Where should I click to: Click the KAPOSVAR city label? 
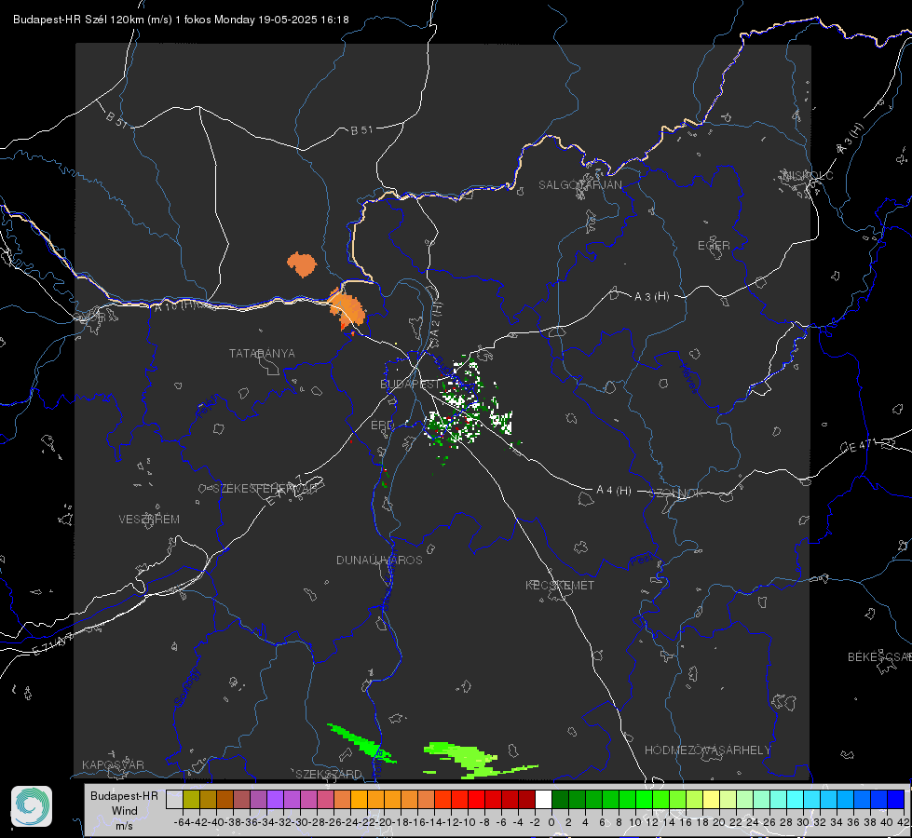pos(113,764)
